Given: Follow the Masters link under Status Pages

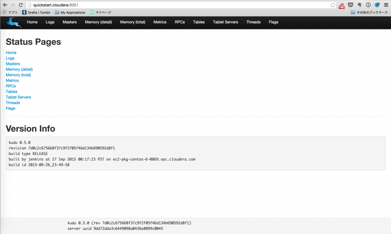Looking at the screenshot, I should coord(13,64).
